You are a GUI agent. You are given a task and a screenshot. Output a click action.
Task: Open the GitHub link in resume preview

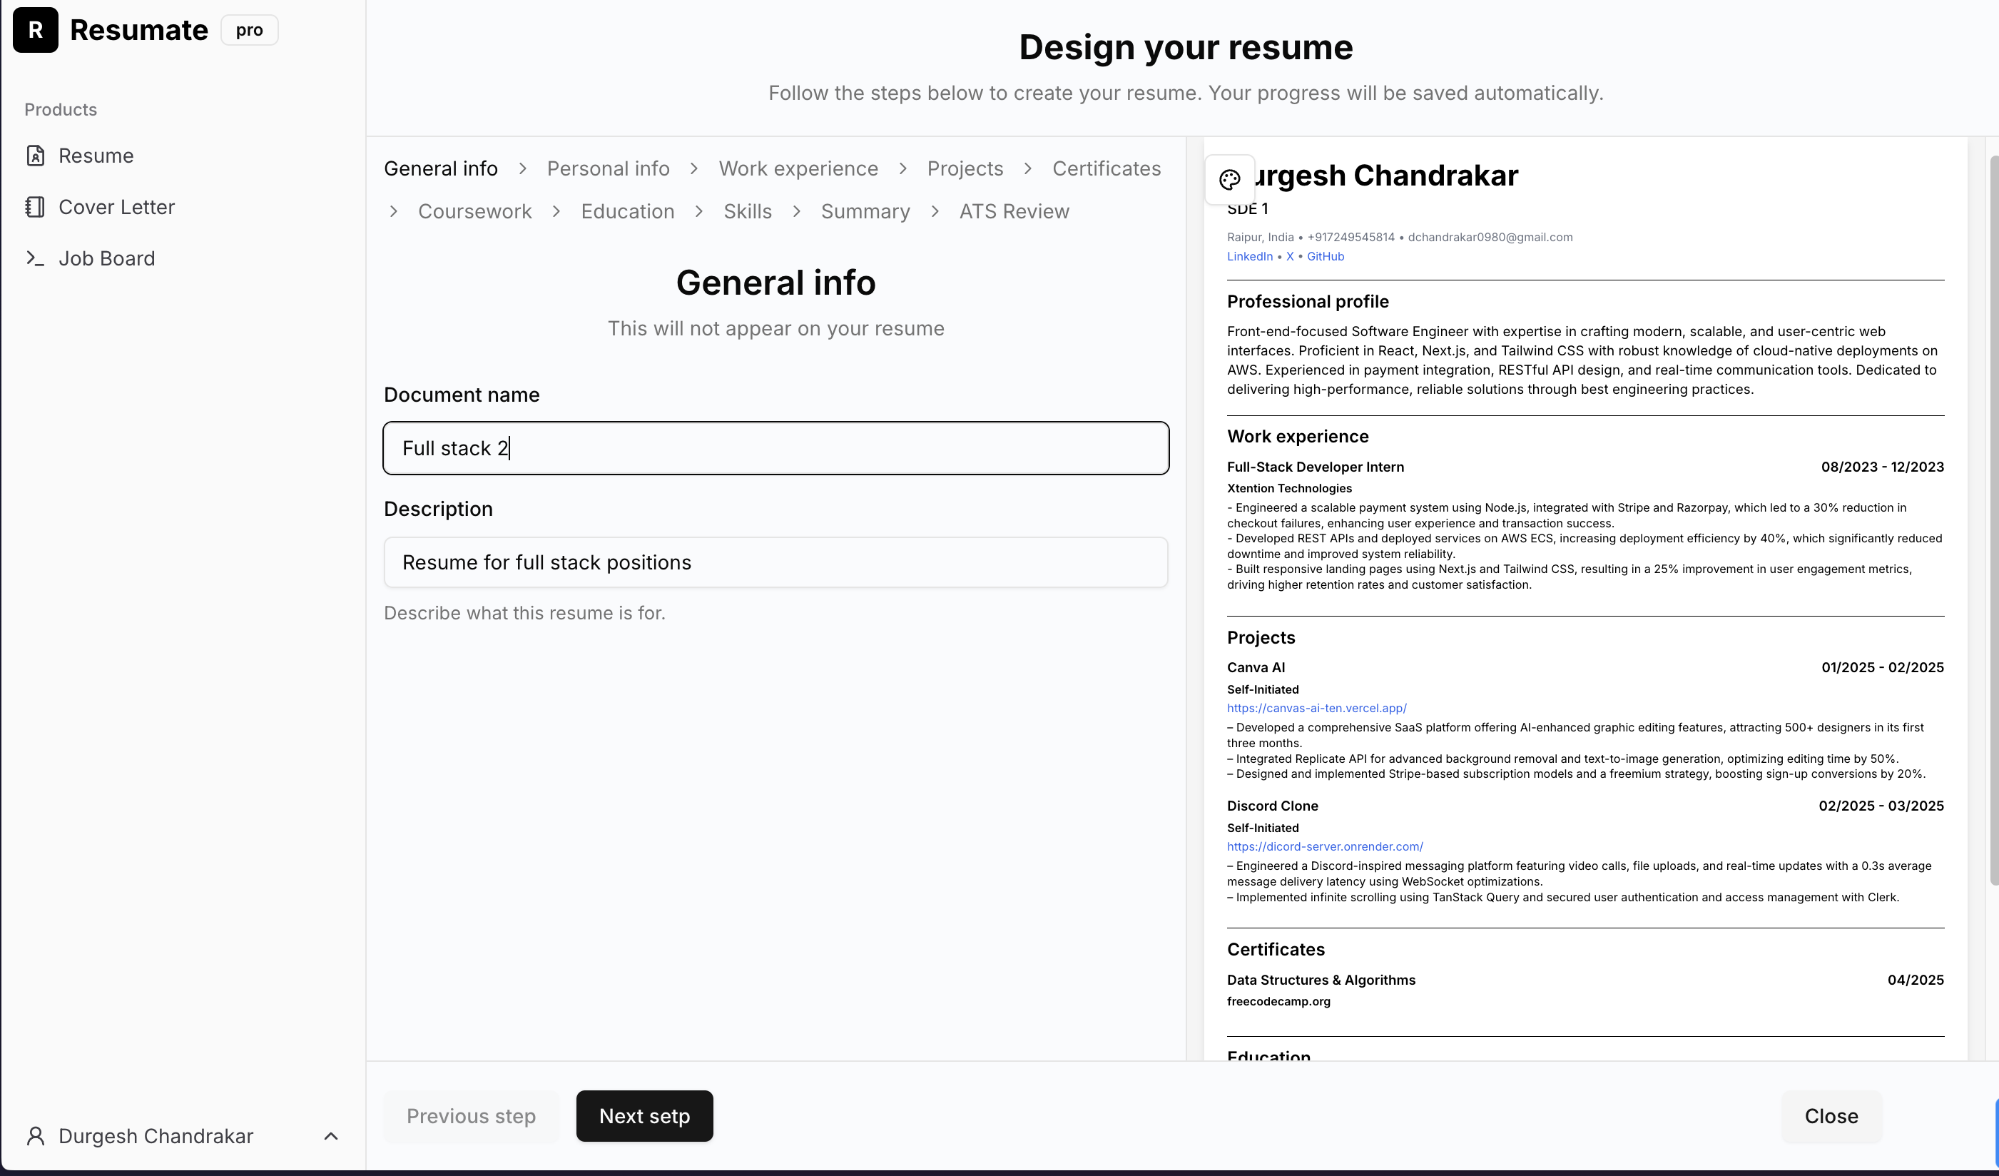pos(1325,256)
